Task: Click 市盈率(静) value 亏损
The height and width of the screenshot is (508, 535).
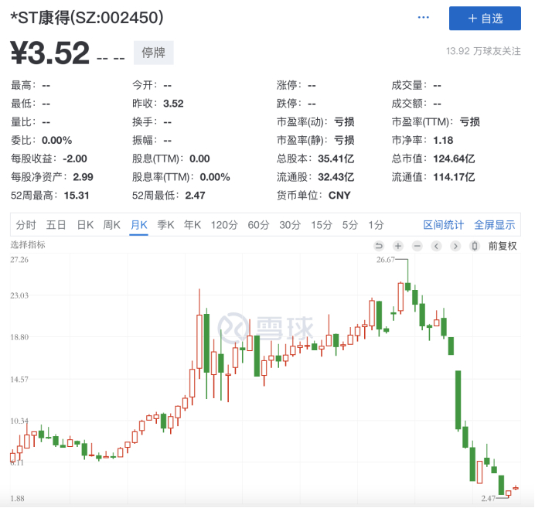Action: (x=344, y=140)
